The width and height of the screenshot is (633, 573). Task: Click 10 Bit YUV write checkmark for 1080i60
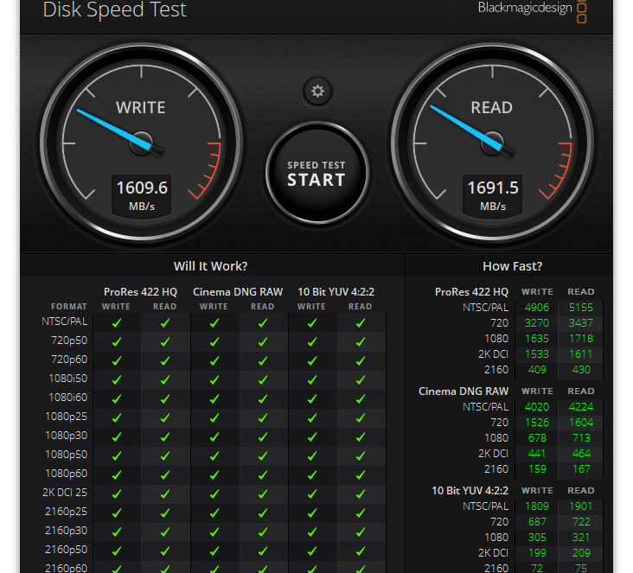tap(312, 398)
